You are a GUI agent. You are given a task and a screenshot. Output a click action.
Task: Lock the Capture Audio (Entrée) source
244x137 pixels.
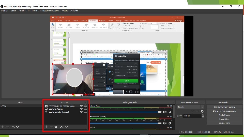pos(85,112)
